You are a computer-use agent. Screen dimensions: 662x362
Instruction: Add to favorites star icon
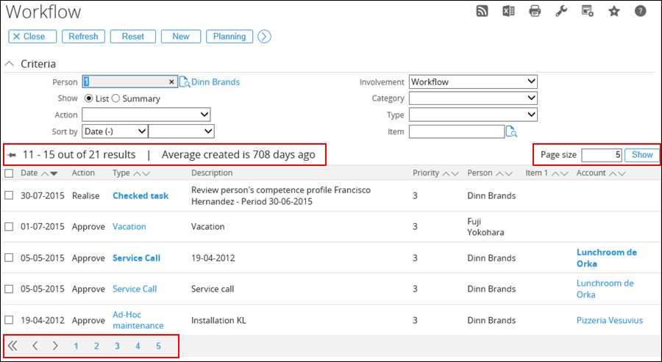coord(614,11)
